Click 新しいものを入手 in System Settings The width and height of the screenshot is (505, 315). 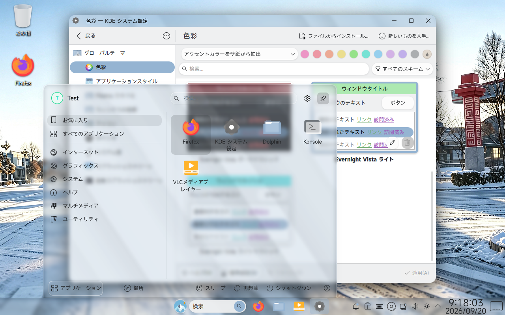point(404,36)
